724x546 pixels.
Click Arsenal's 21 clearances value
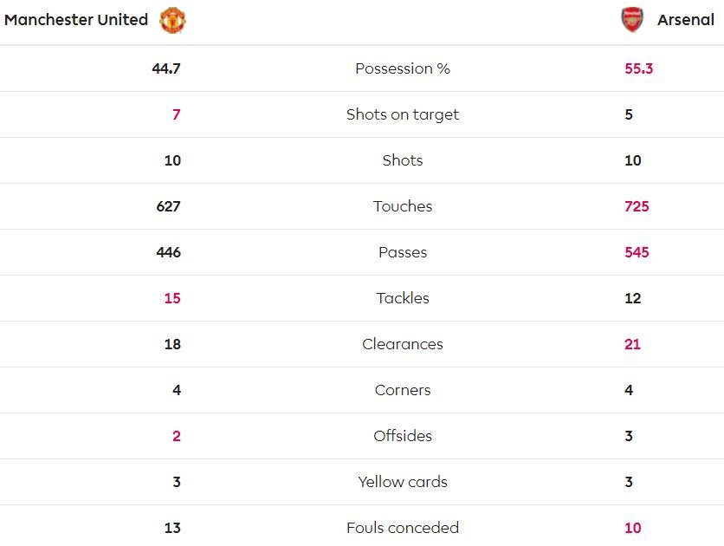click(x=632, y=344)
